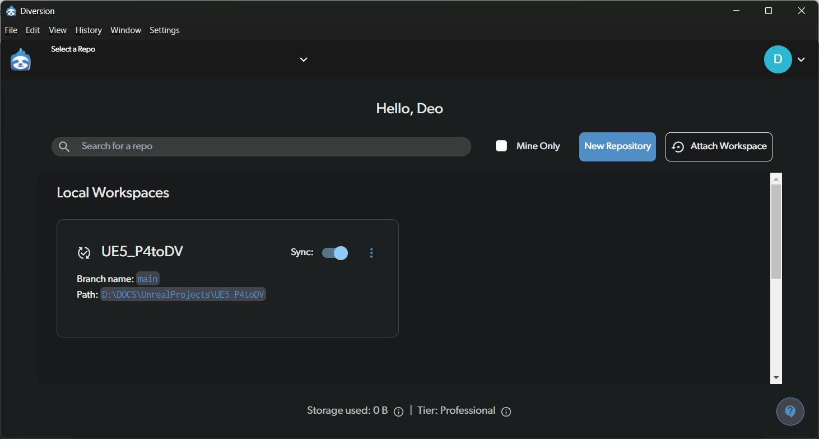The width and height of the screenshot is (819, 439).
Task: Open the help question mark button
Action: coord(790,412)
